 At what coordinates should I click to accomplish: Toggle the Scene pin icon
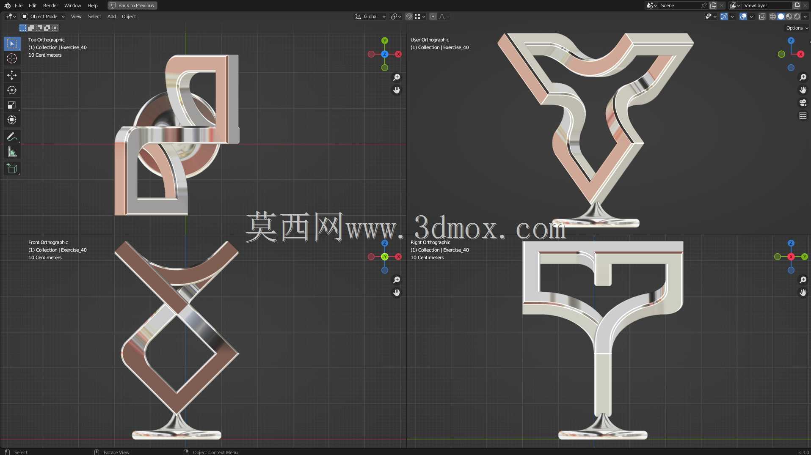tap(703, 5)
